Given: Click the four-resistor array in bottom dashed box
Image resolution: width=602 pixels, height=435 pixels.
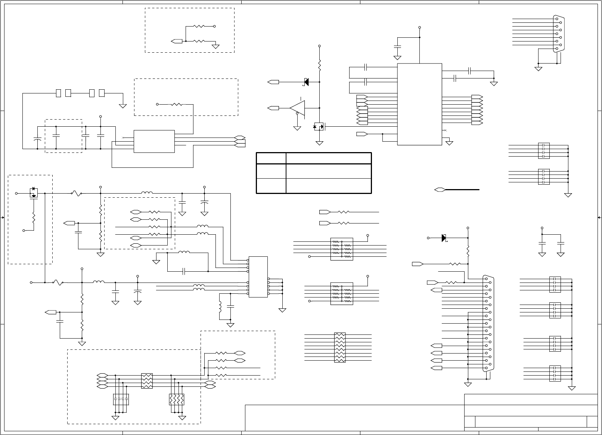Looking at the screenshot, I should 147,381.
